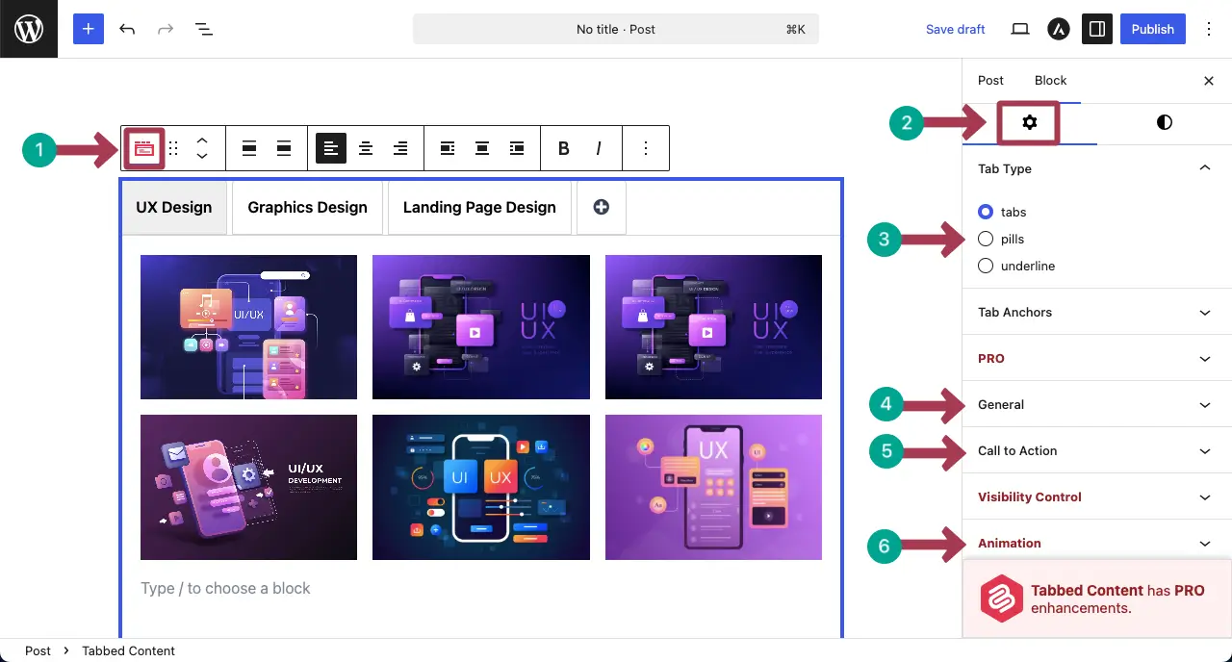Set tab alignment to center
The image size is (1232, 662).
click(x=482, y=149)
